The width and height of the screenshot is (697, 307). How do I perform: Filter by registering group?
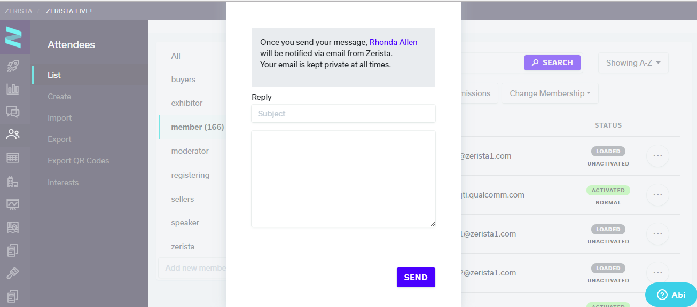[x=190, y=175]
